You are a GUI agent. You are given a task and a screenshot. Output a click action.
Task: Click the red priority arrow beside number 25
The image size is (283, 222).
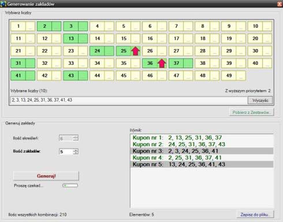pyautogui.click(x=136, y=51)
